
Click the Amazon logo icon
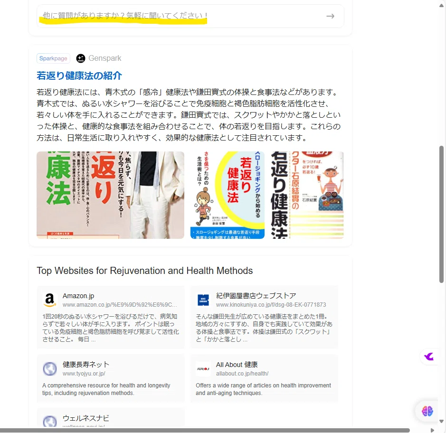pos(50,300)
